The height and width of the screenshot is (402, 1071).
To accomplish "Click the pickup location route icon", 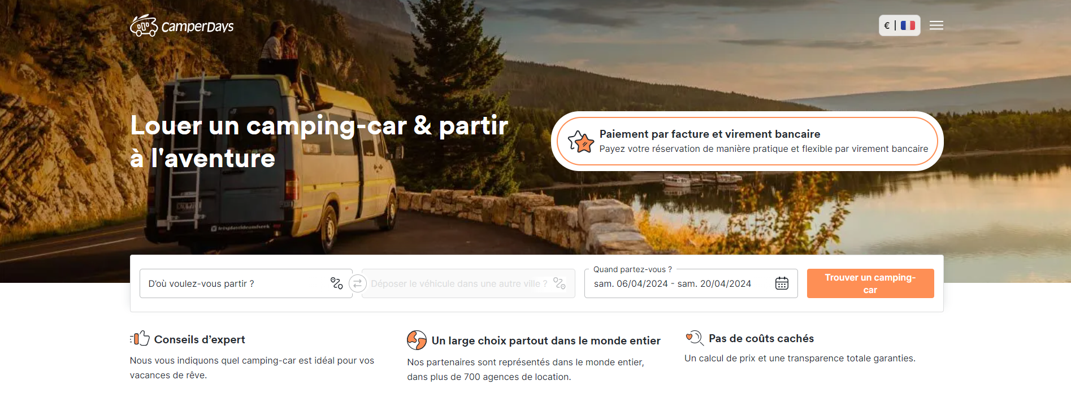I will [337, 283].
